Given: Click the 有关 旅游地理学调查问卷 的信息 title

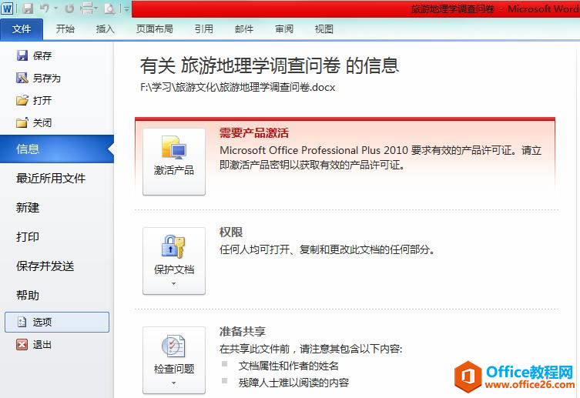Looking at the screenshot, I should click(x=270, y=65).
